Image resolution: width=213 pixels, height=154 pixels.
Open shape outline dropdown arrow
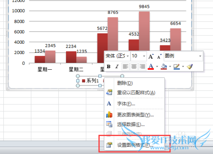[183, 66]
